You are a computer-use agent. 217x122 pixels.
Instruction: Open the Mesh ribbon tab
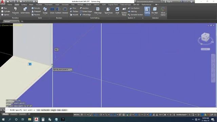pyautogui.click(x=31, y=5)
